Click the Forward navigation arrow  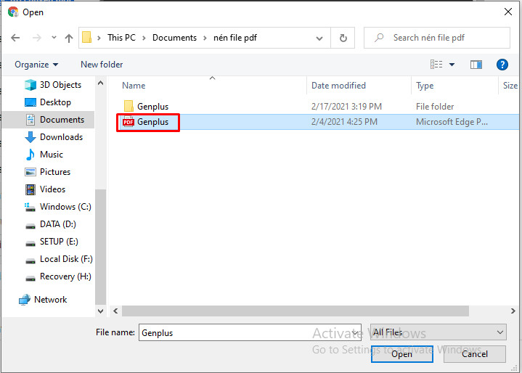coord(36,38)
